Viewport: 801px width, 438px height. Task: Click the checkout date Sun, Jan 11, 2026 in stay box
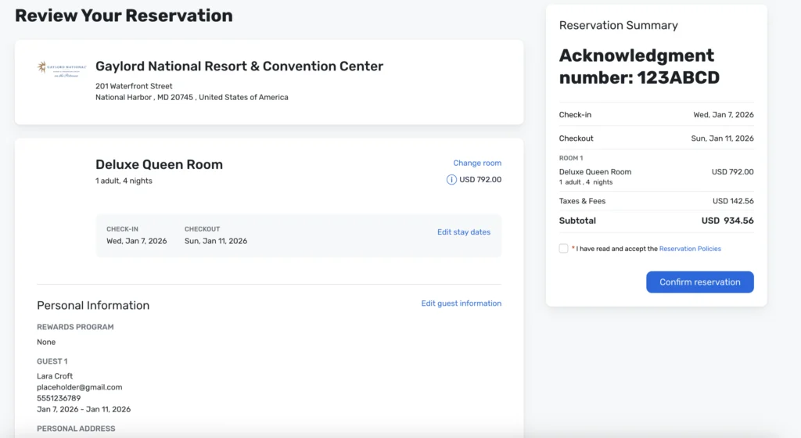point(216,241)
